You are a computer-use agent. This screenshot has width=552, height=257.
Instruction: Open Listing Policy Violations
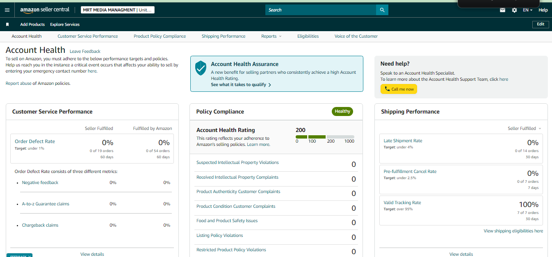pos(220,235)
